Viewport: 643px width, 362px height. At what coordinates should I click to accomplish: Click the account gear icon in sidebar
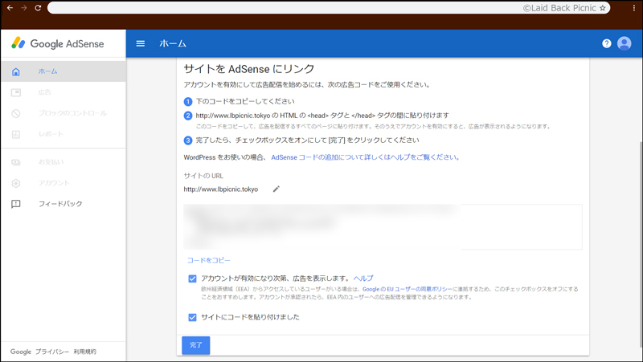click(x=16, y=183)
